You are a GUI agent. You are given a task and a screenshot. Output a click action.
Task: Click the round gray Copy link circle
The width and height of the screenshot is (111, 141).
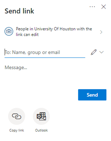[x=17, y=116]
